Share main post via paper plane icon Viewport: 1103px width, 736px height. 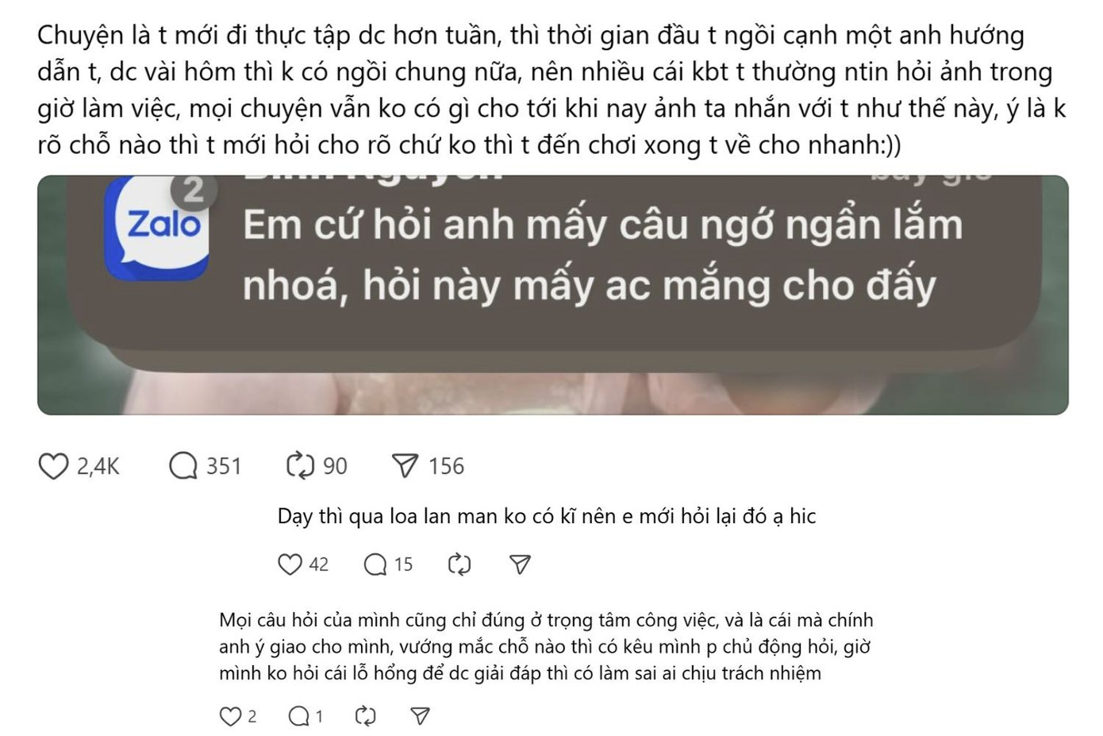pos(405,466)
